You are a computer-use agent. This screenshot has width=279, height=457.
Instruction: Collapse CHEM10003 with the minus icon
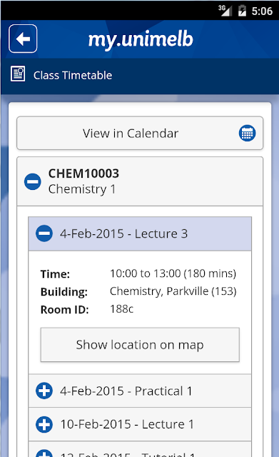[33, 181]
